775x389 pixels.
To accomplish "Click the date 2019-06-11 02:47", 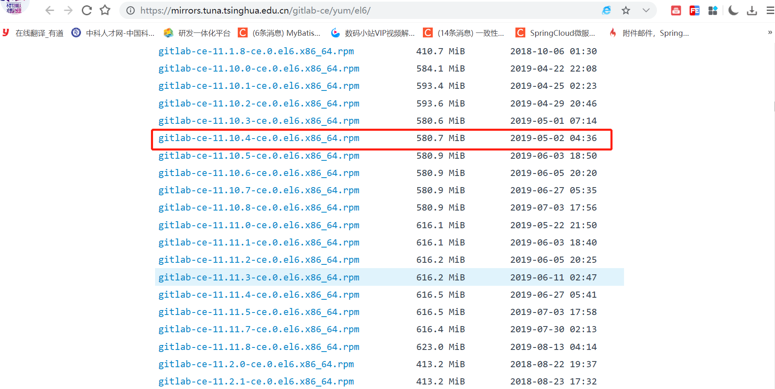I will tap(553, 278).
